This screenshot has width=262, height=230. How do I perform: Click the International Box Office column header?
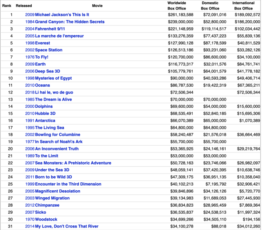243,6
